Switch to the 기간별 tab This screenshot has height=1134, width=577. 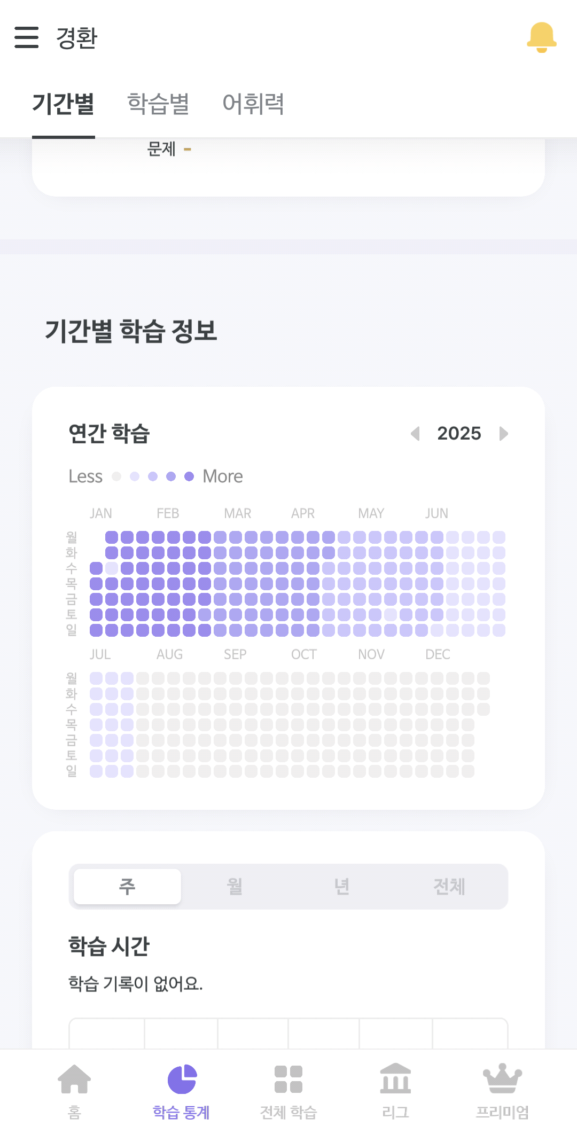tap(64, 104)
